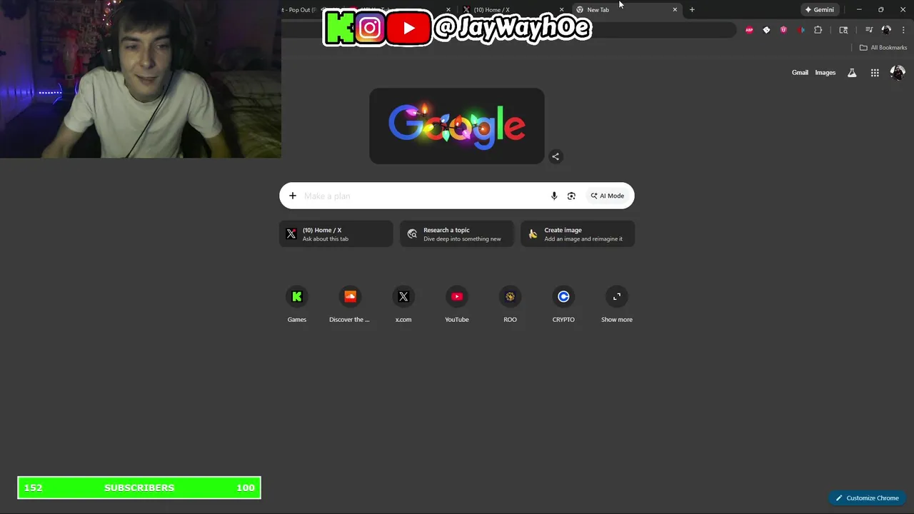
Task: Select Ask about this tab suggestion
Action: [x=336, y=234]
